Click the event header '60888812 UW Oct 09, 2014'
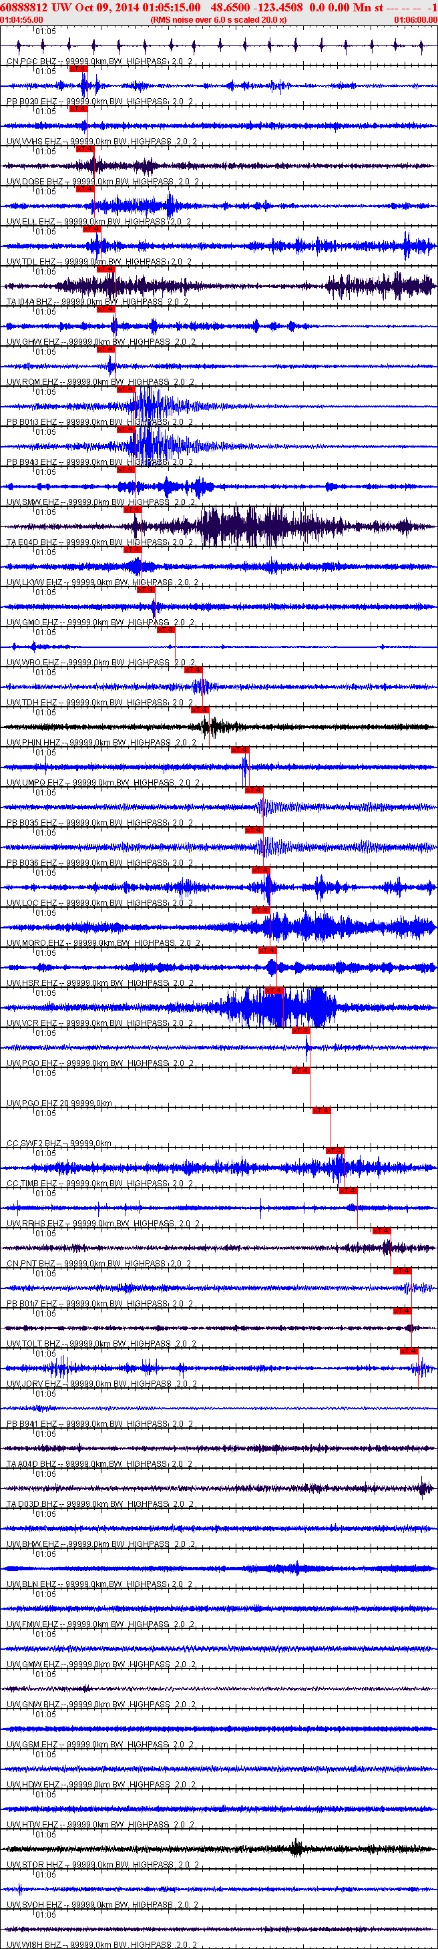This screenshot has width=438, height=1949. (x=69, y=7)
